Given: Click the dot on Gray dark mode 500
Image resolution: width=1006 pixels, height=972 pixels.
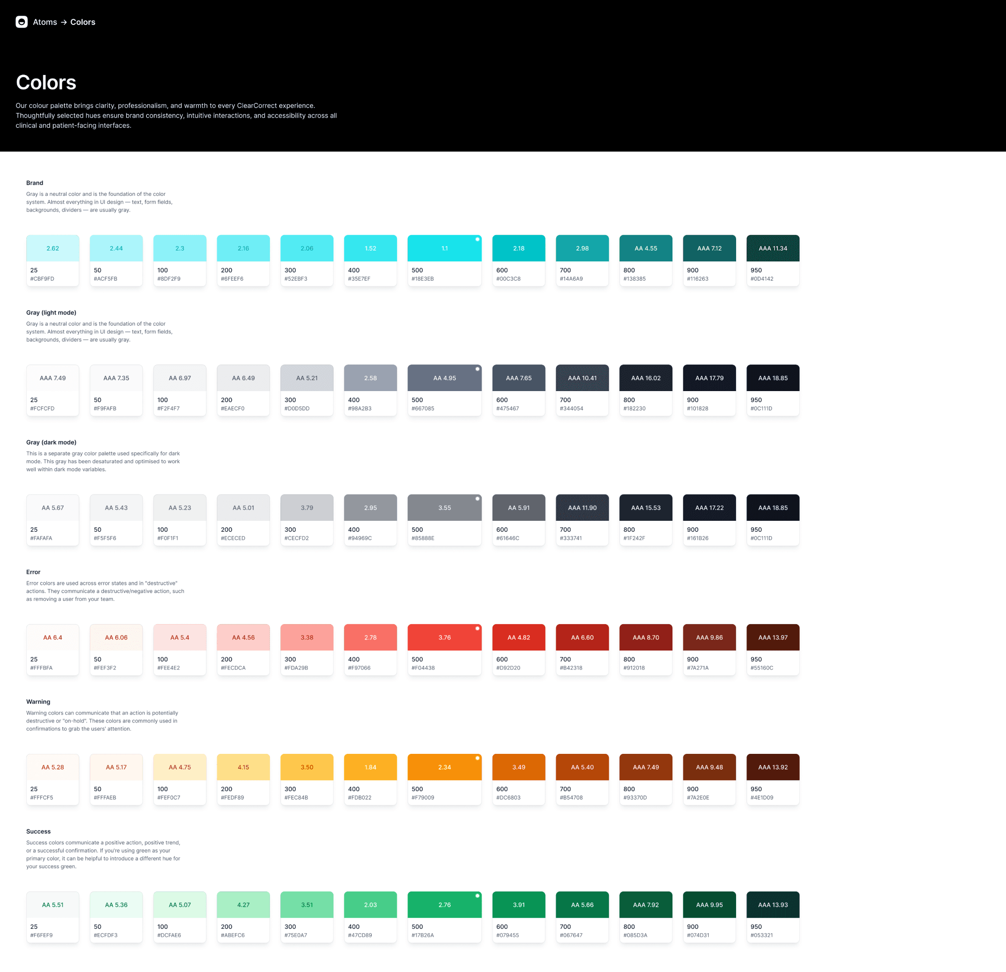Looking at the screenshot, I should click(x=477, y=498).
